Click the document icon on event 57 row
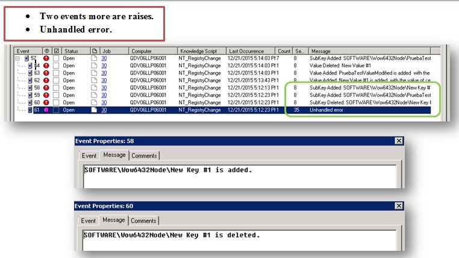 click(94, 58)
